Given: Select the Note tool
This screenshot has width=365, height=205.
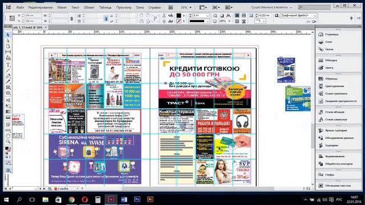Looking at the screenshot, I should [8, 125].
